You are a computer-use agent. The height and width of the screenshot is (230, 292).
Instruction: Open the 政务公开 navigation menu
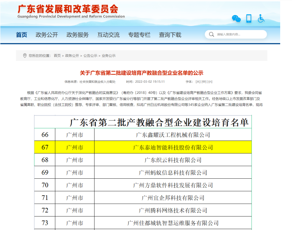pos(47,35)
